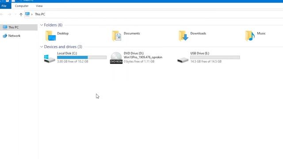Select the Desktop folder icon
Viewport: 283px width, 159px height.
[x=50, y=36]
